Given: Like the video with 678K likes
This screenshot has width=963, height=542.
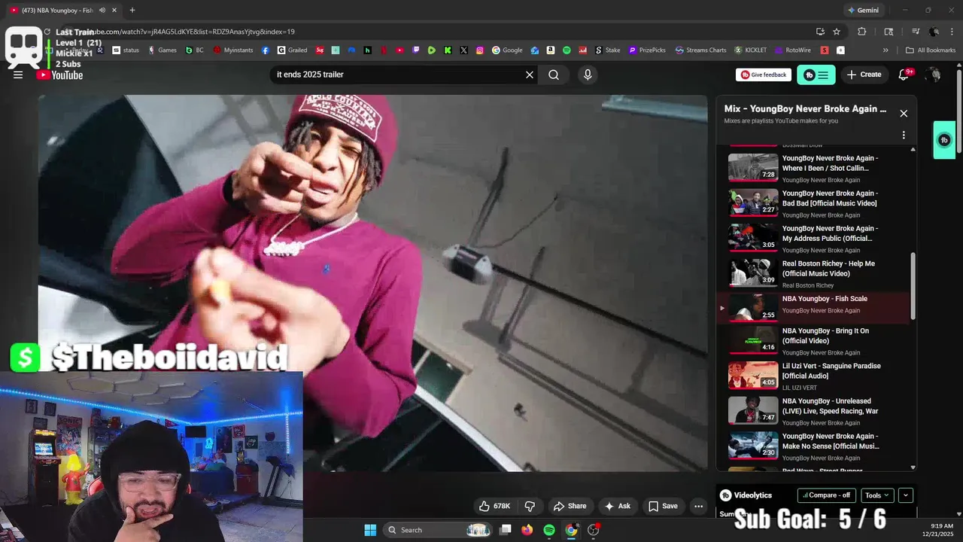Looking at the screenshot, I should (495, 506).
